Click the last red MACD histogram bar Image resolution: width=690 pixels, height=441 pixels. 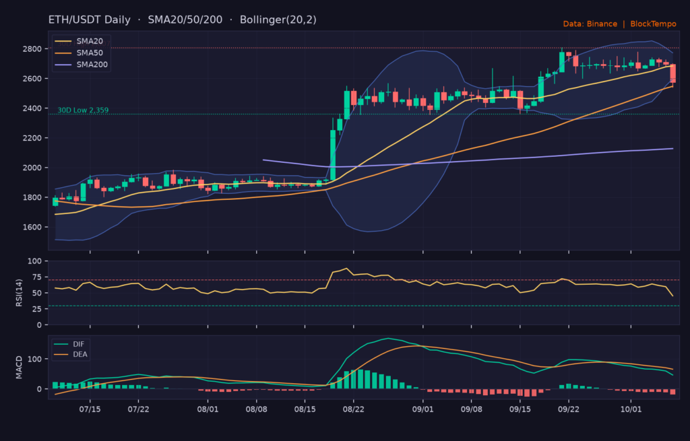[x=673, y=392]
